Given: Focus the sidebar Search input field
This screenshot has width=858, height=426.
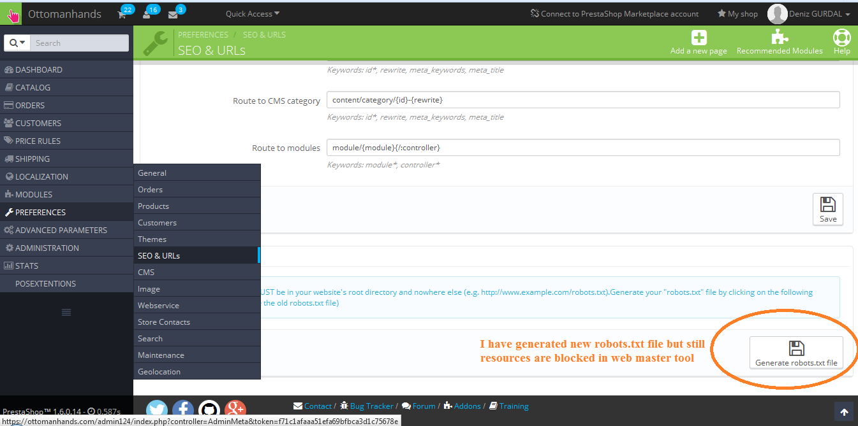Looking at the screenshot, I should tap(79, 43).
